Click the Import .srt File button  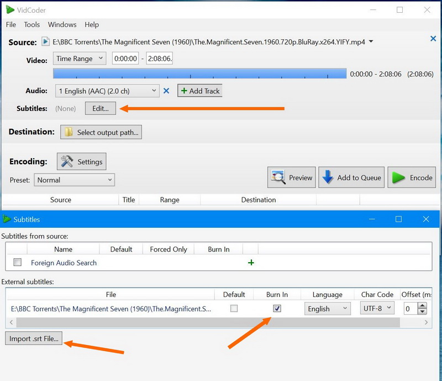(x=33, y=338)
